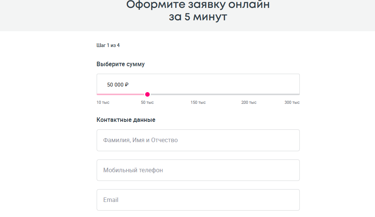
Task: Click into the Email input field
Action: 198,200
